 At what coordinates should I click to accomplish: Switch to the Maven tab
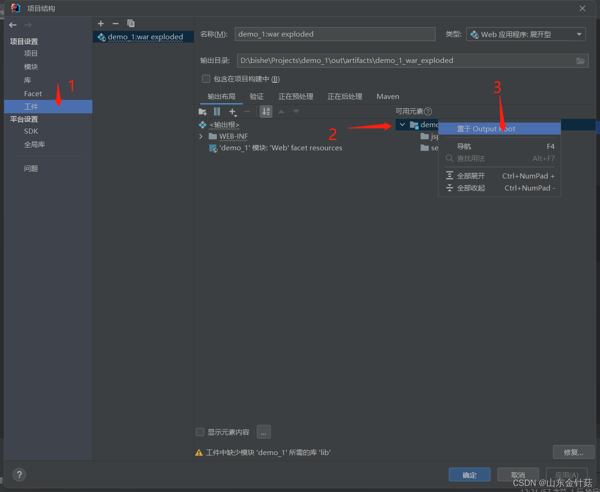tap(388, 96)
